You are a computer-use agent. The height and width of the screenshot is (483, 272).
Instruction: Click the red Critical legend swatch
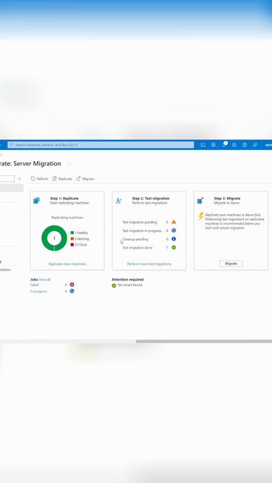pyautogui.click(x=72, y=245)
